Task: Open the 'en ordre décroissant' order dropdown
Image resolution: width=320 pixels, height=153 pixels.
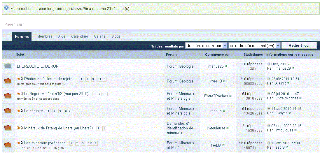Action: point(254,45)
